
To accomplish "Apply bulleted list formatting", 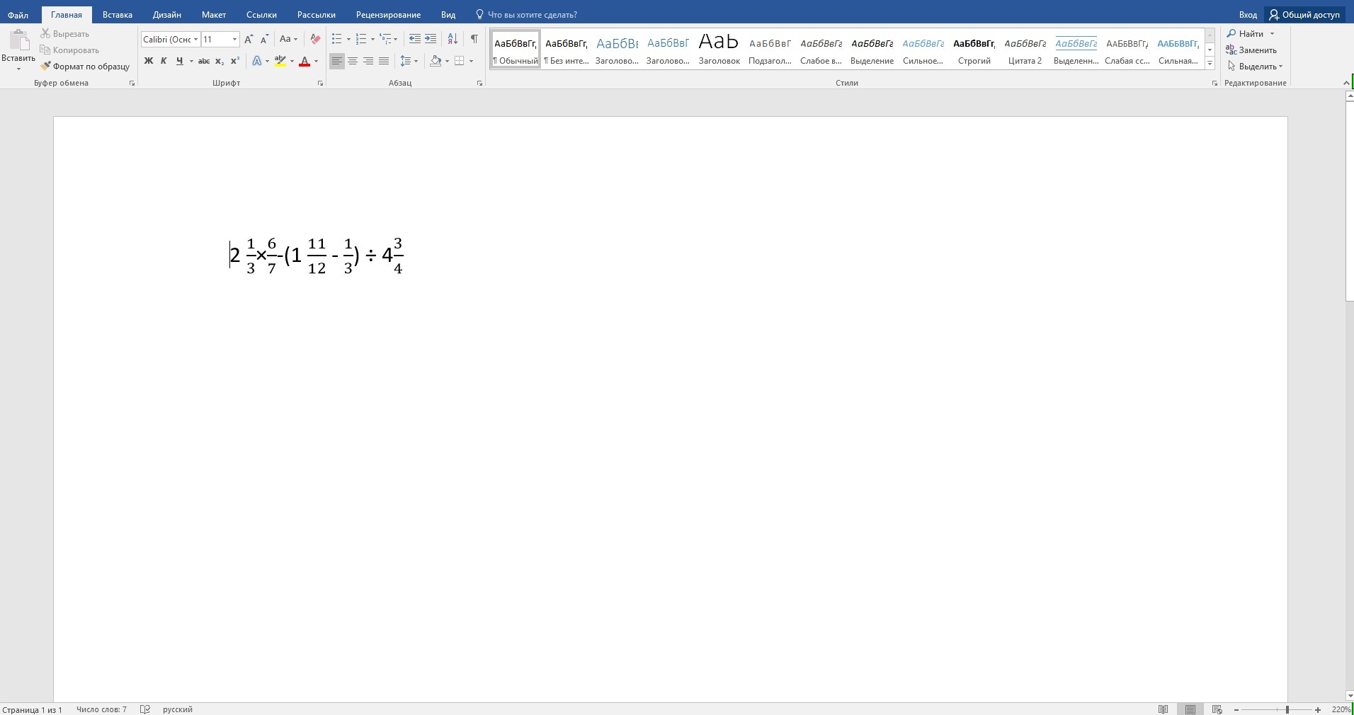I will tap(337, 39).
